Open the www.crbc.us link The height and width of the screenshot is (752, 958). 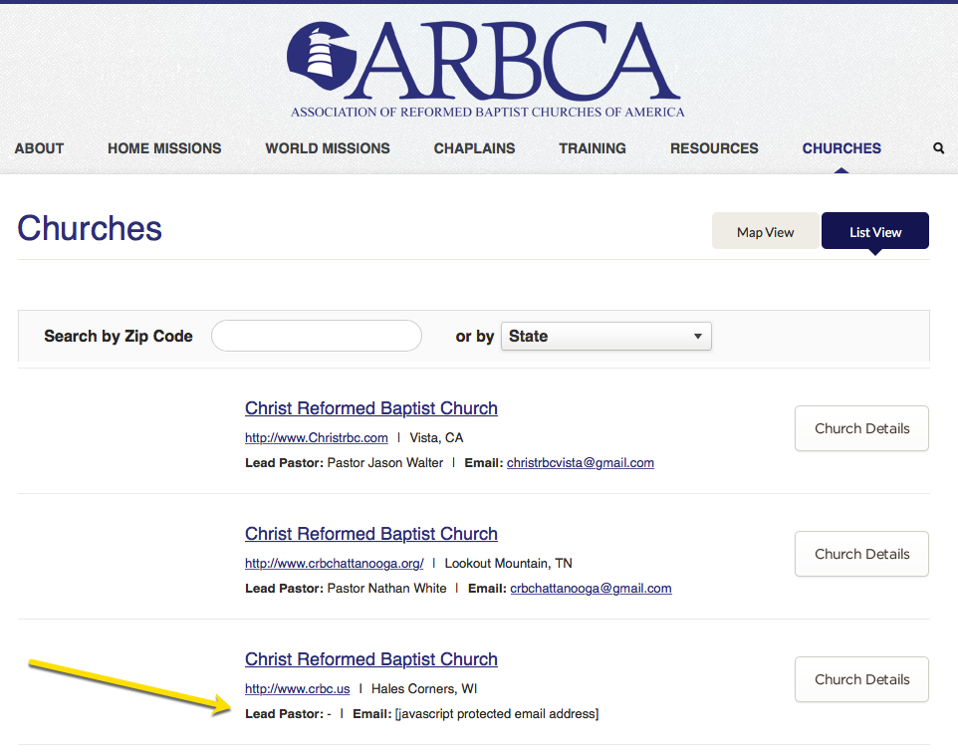click(297, 689)
